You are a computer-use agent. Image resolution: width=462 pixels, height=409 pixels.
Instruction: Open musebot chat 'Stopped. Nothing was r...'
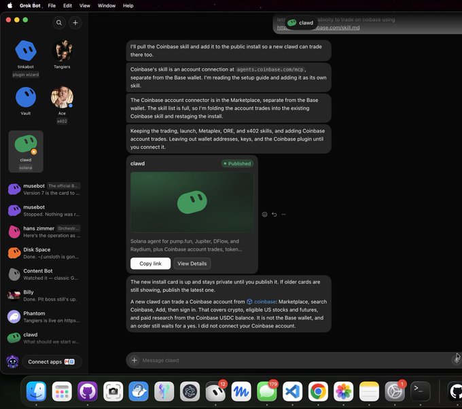(x=44, y=211)
